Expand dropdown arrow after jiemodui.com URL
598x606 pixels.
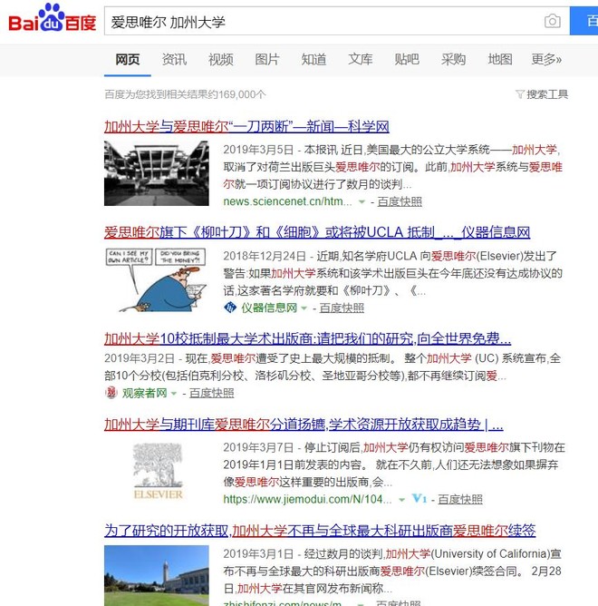(401, 499)
